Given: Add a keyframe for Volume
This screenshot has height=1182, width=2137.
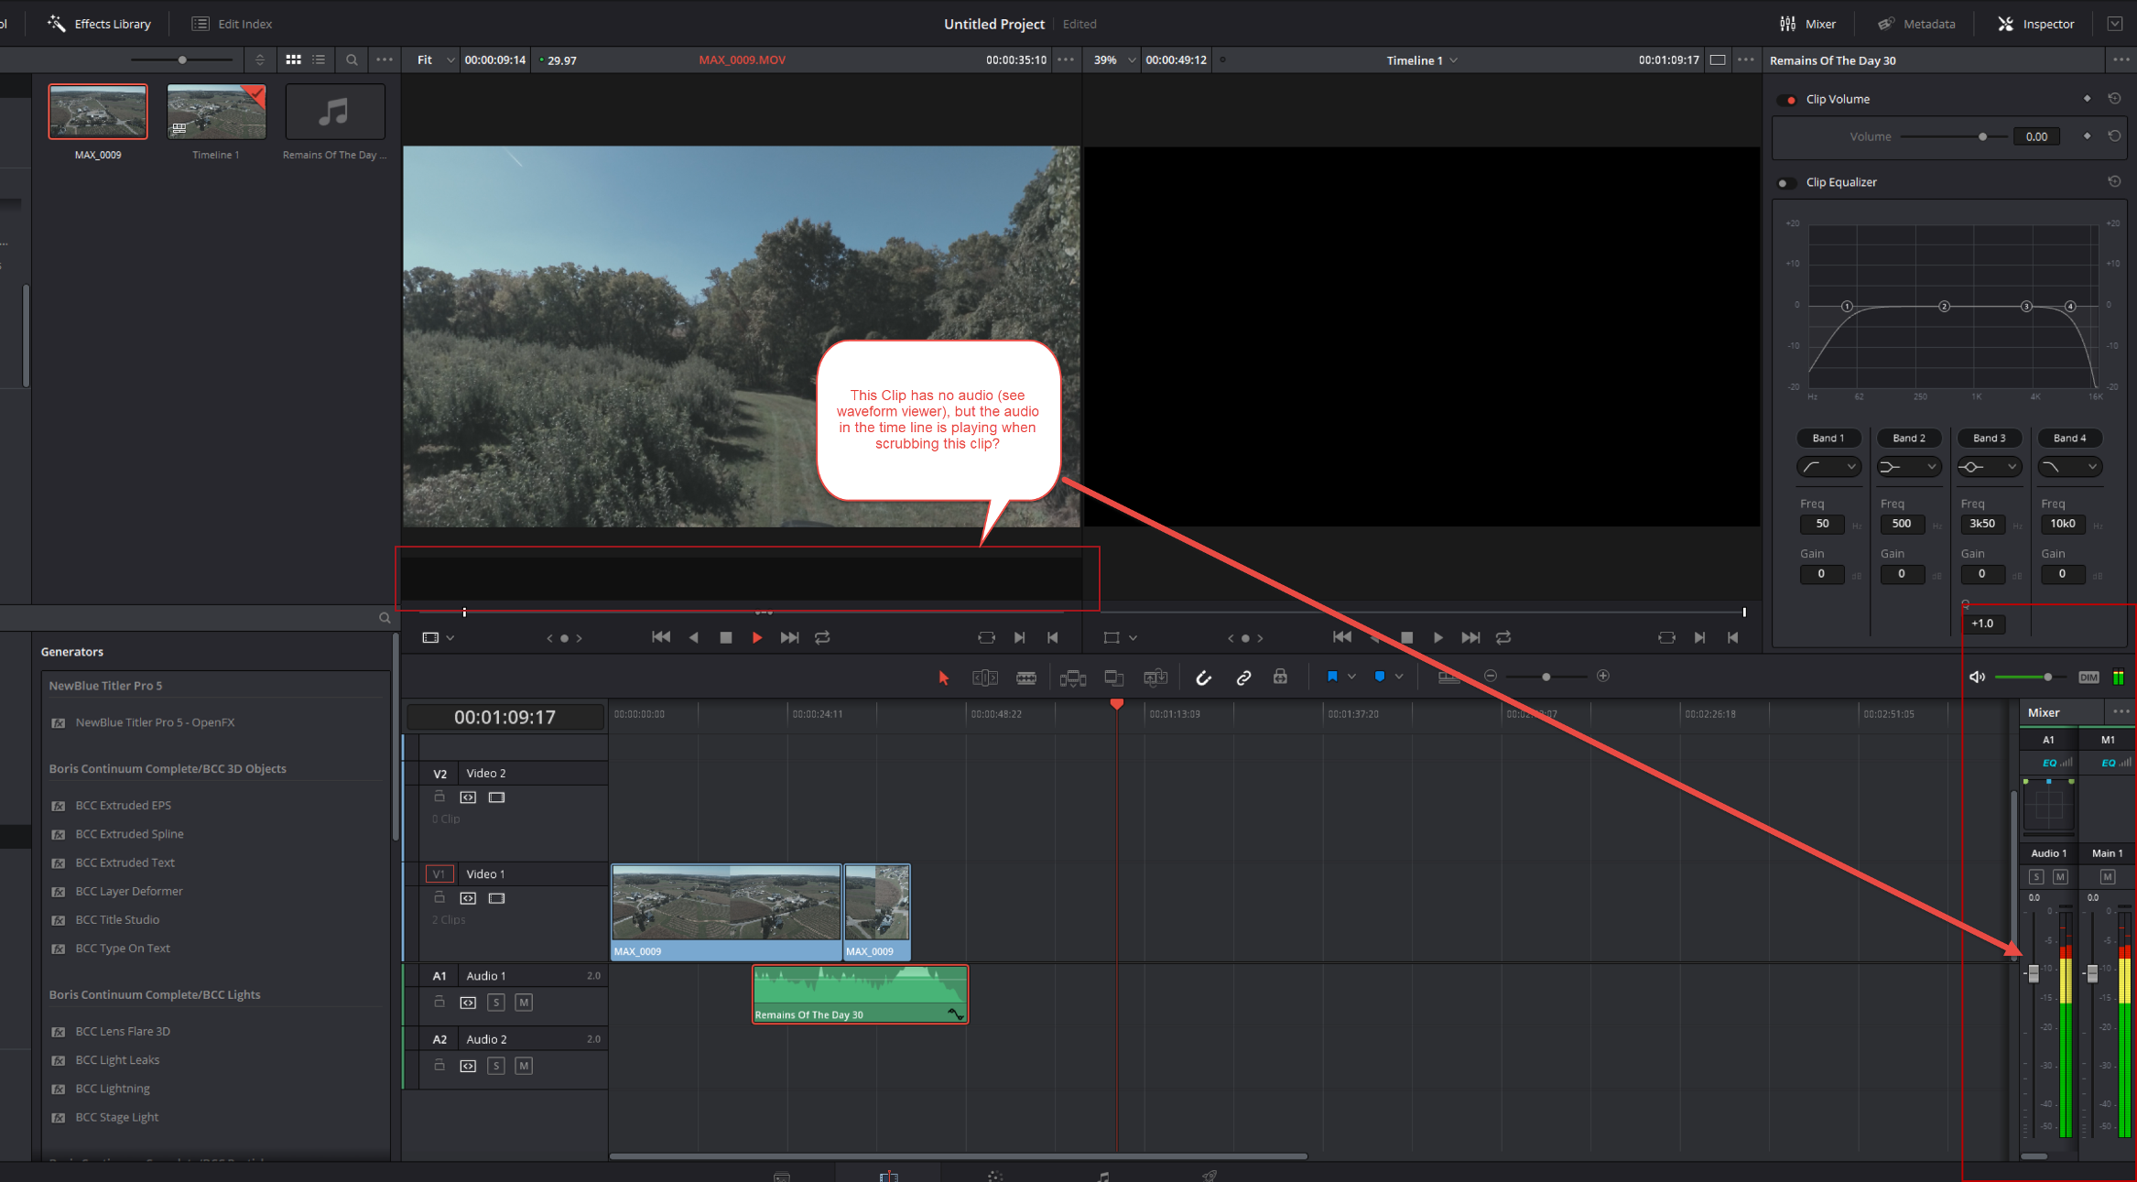Looking at the screenshot, I should click(x=2087, y=136).
